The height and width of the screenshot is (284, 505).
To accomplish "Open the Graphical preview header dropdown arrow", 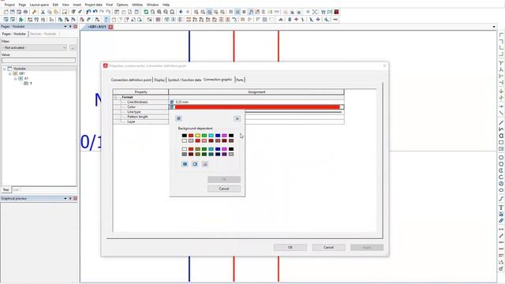I will (x=65, y=199).
